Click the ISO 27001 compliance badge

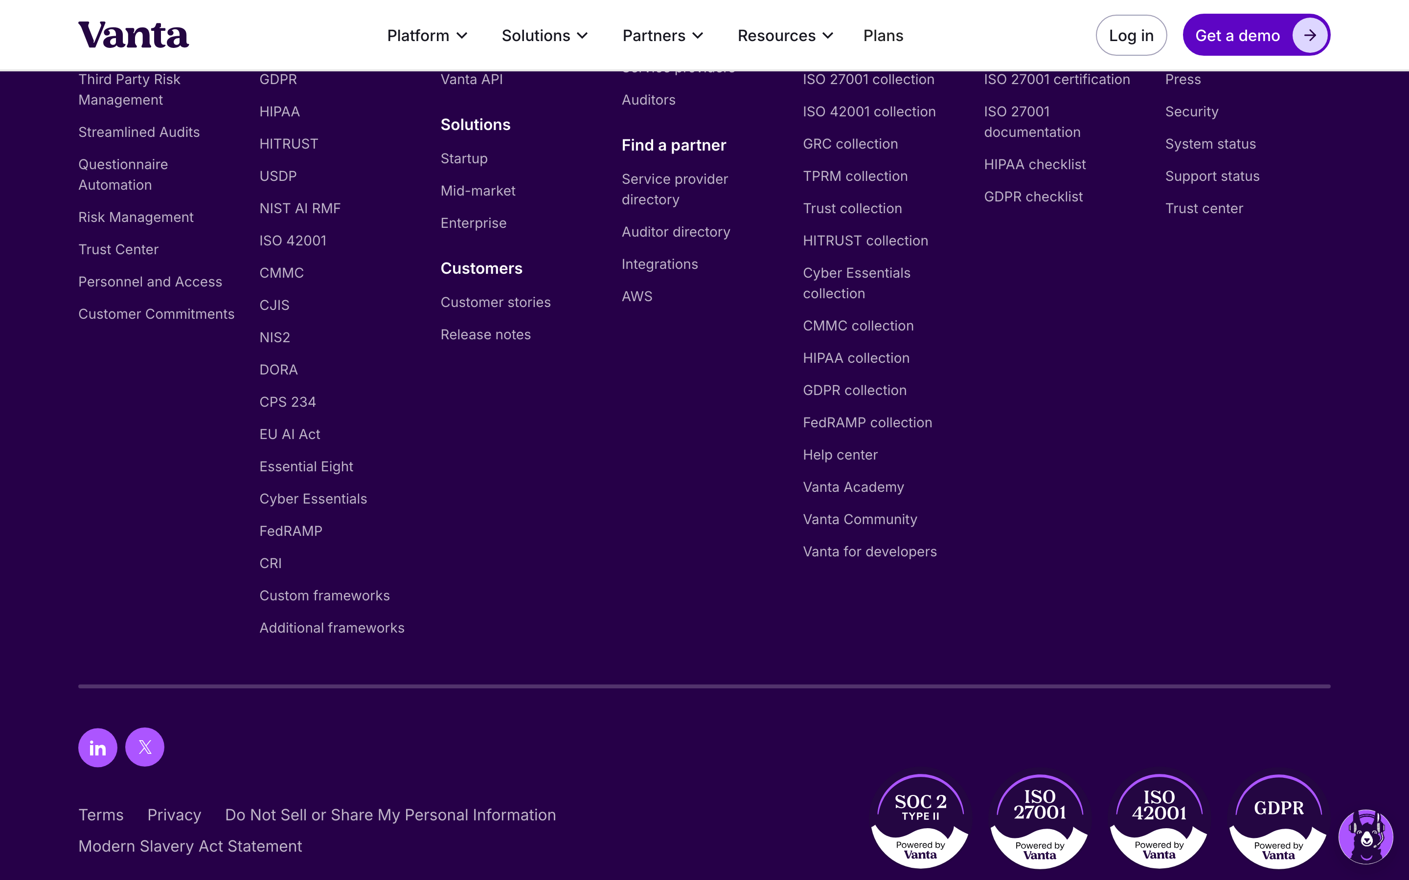pyautogui.click(x=1040, y=821)
